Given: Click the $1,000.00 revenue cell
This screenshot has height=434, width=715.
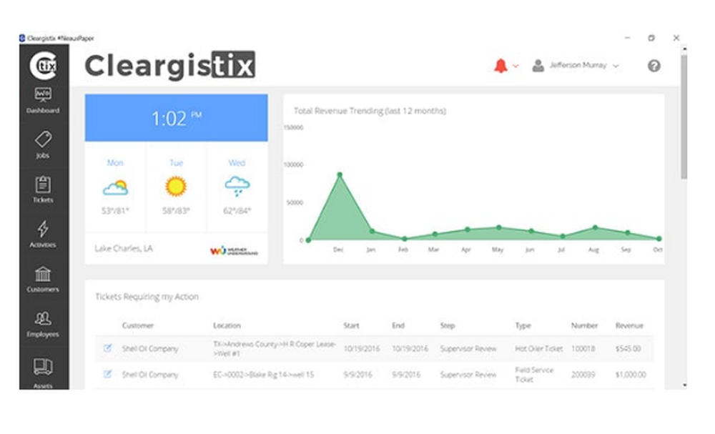Looking at the screenshot, I should click(x=631, y=375).
